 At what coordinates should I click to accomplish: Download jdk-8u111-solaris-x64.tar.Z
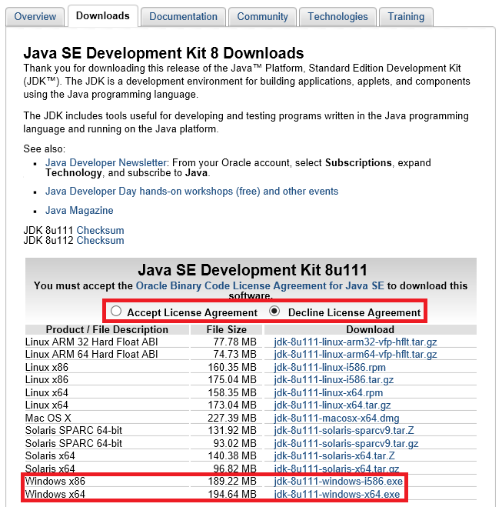[334, 456]
